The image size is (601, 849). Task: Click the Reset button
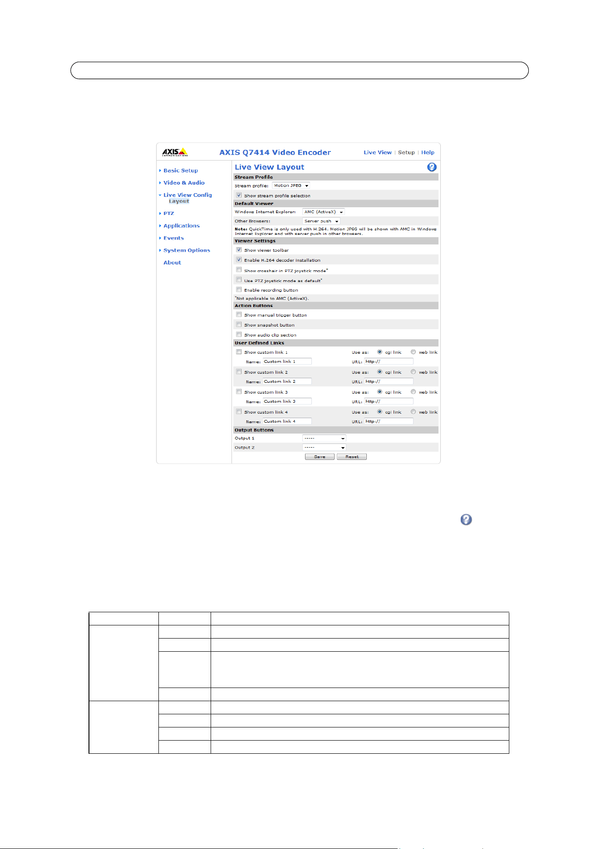point(352,457)
